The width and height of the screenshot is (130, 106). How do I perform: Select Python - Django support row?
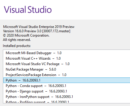click(67, 91)
